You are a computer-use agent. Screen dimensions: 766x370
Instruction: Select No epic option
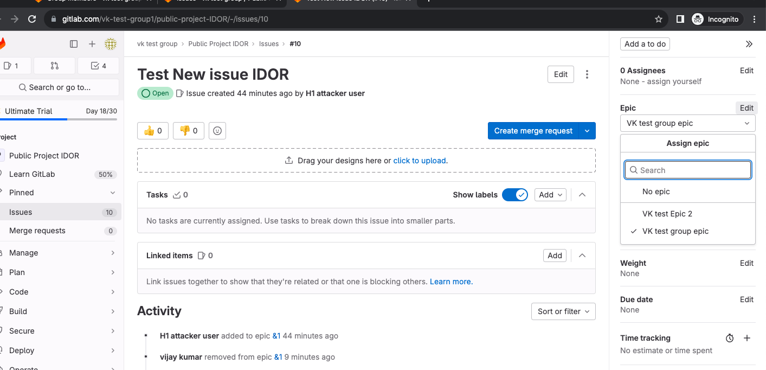click(688, 192)
